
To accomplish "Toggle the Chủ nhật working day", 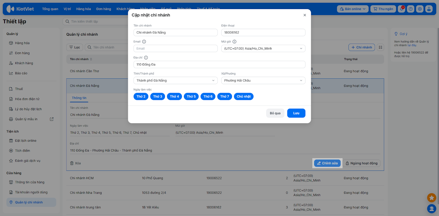I will point(244,96).
